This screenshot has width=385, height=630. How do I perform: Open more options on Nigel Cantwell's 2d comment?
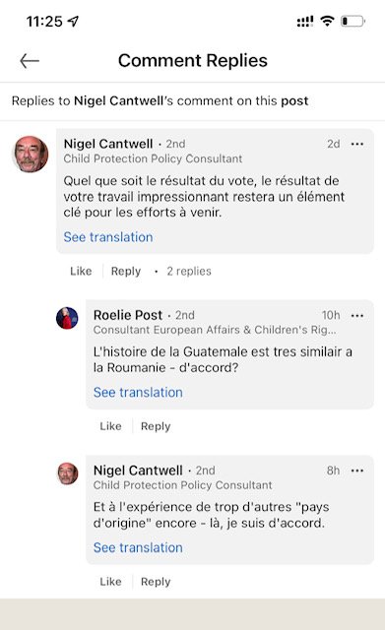coord(356,144)
